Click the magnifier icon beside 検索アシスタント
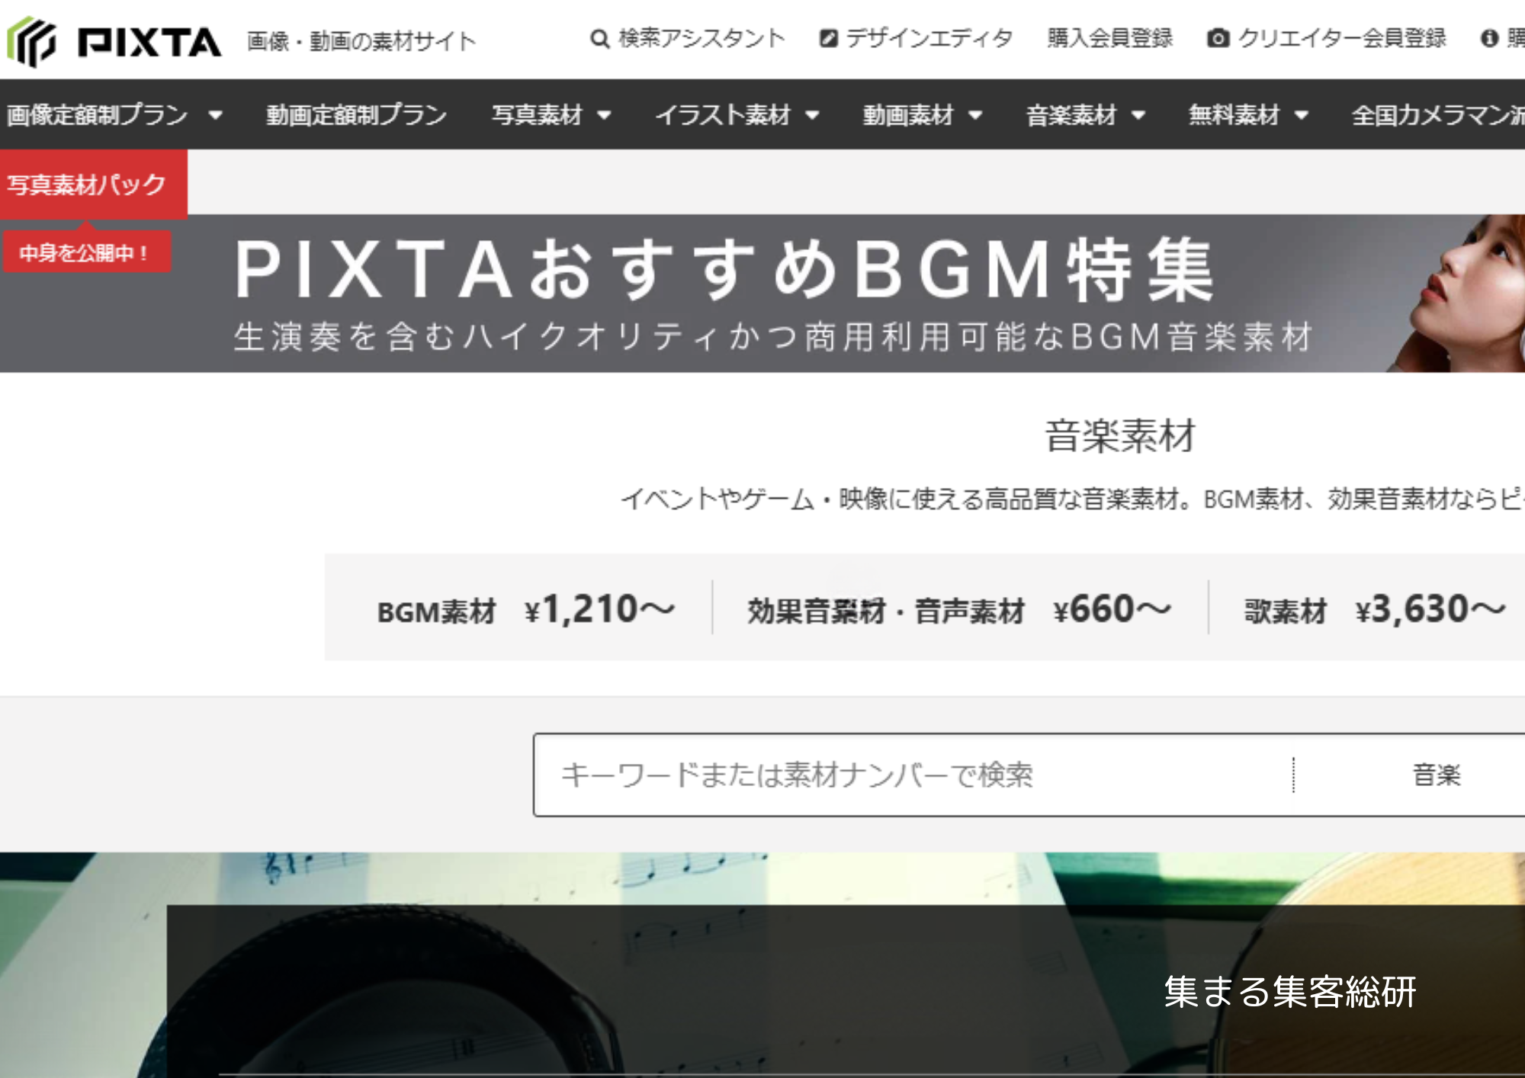Screen dimensions: 1525x1078 [599, 37]
